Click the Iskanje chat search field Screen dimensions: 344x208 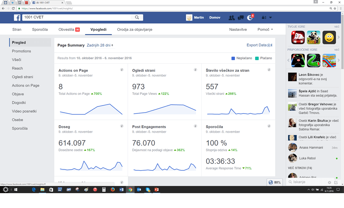click(308, 182)
